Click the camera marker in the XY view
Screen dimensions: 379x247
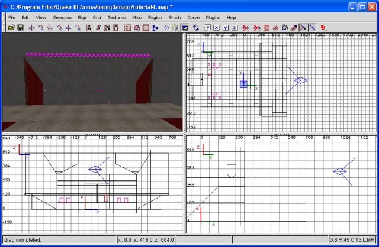pos(300,80)
